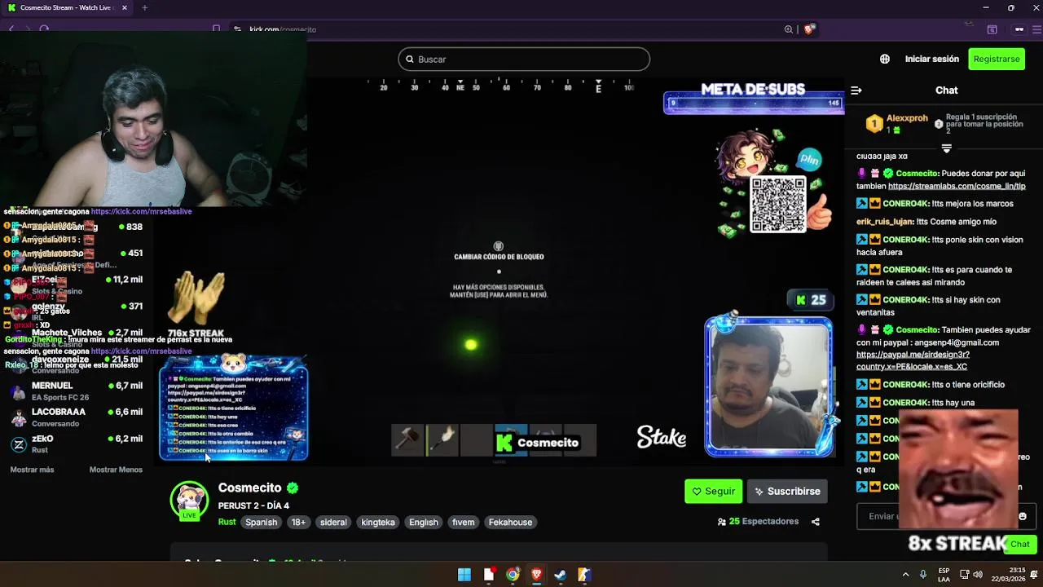Select the sideral tag
This screenshot has width=1043, height=587.
coord(333,522)
